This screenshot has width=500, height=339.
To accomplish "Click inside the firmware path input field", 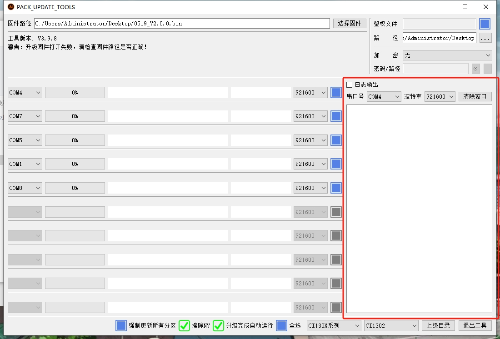I will click(x=182, y=23).
